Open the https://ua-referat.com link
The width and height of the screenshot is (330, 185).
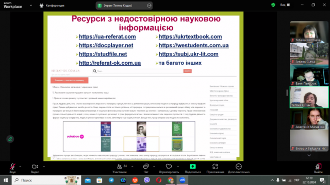coord(107,36)
